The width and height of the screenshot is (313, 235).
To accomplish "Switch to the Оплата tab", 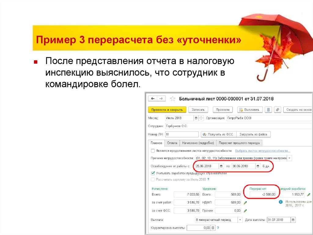I will point(172,143).
